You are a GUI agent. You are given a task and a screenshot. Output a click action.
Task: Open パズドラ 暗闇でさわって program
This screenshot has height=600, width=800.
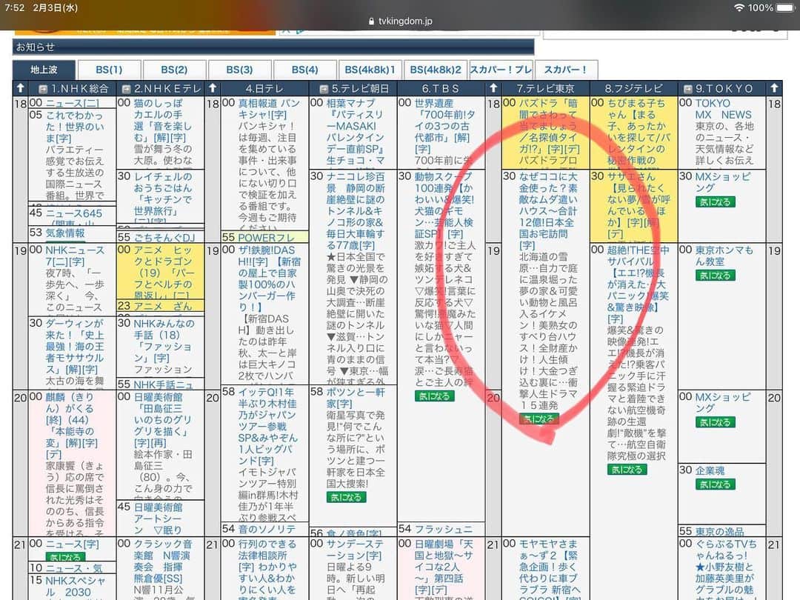coord(549,126)
